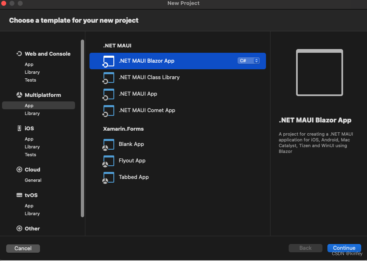Click the sidebar vertical scrollbar
367x263 pixels.
[x=82, y=128]
